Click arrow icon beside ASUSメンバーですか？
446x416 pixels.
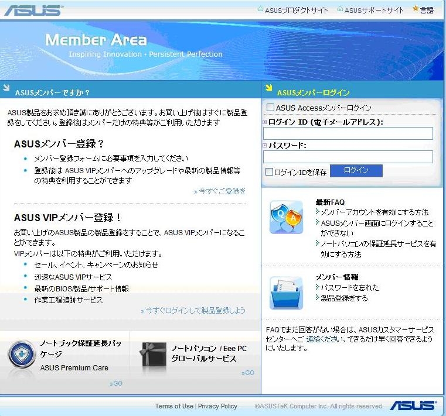[x=6, y=87]
